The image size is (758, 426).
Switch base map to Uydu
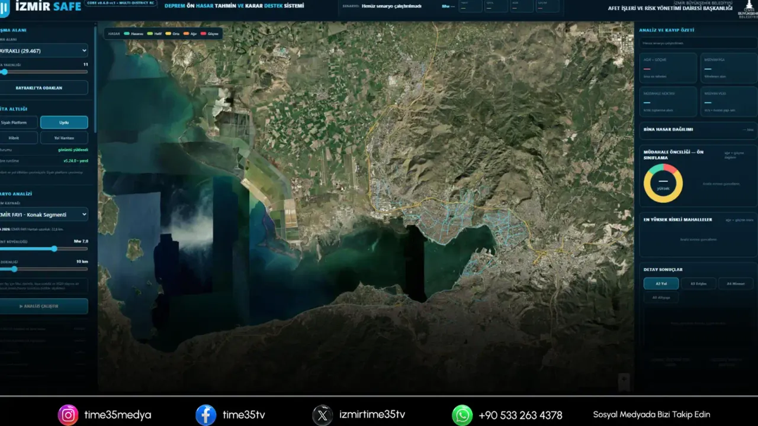click(x=64, y=122)
